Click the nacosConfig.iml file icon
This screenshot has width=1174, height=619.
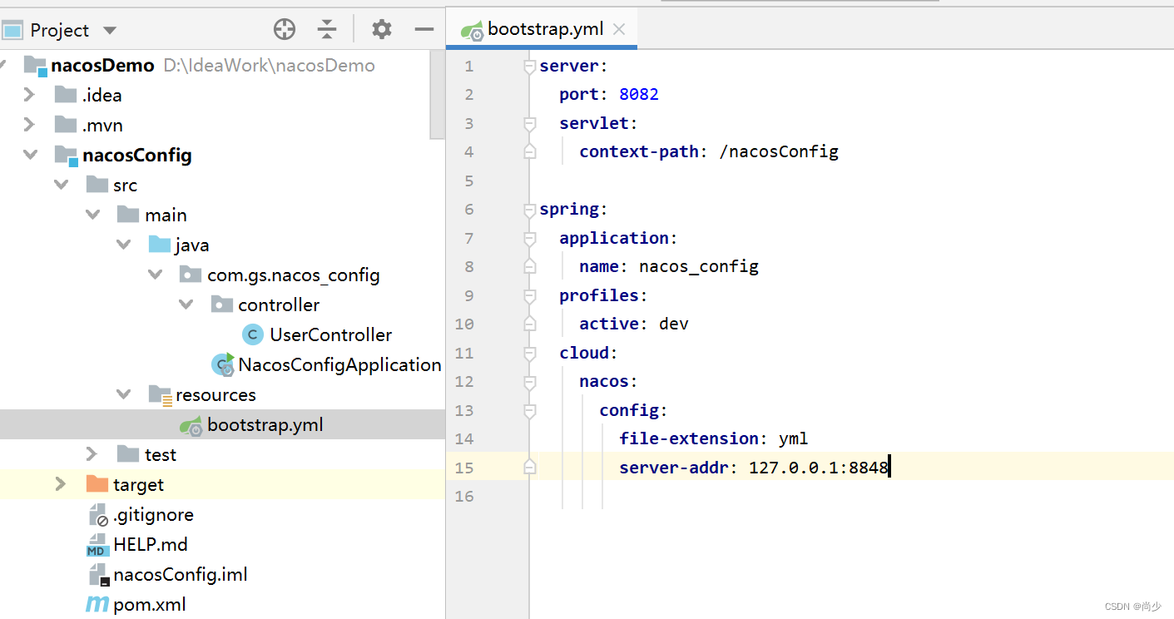[x=99, y=575]
